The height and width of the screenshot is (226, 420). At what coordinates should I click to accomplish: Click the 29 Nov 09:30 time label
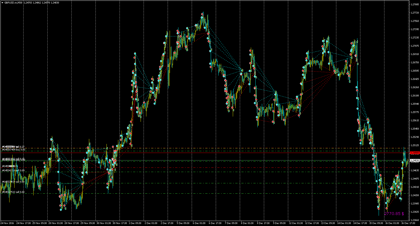click(88, 223)
